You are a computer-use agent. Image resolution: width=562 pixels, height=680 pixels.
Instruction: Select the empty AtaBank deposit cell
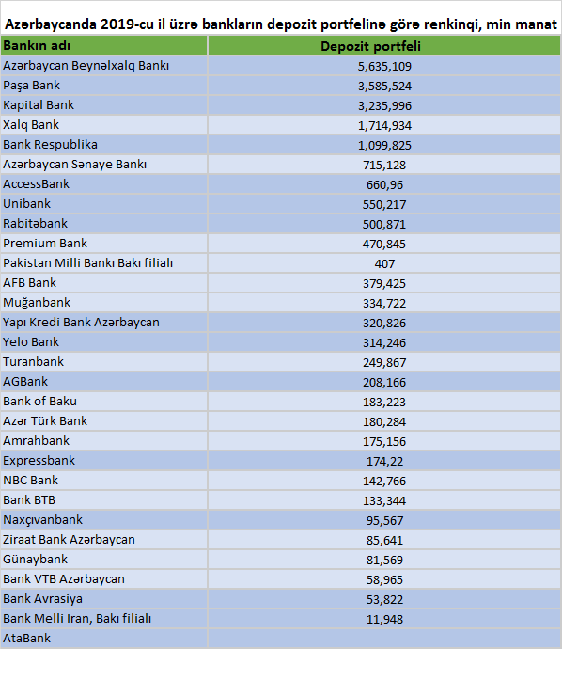click(x=384, y=639)
